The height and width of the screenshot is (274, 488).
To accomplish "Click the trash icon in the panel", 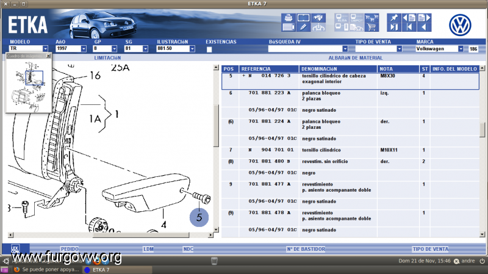I will coord(214,261).
